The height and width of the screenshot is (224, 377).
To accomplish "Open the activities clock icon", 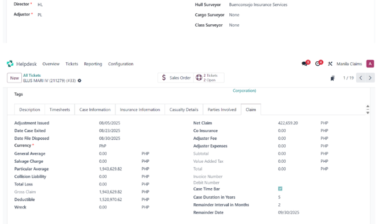I will coord(318,64).
